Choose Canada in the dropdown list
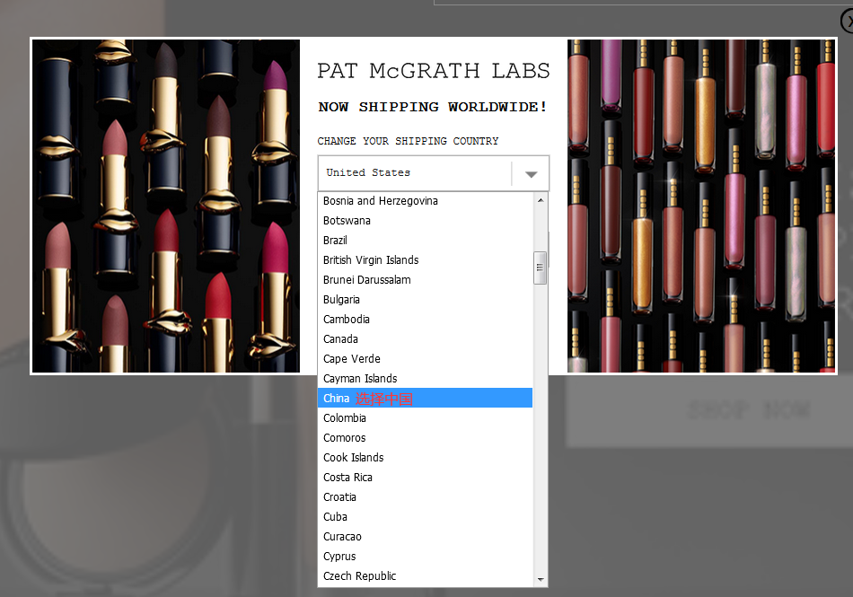Screen dimensions: 853x597 [340, 339]
